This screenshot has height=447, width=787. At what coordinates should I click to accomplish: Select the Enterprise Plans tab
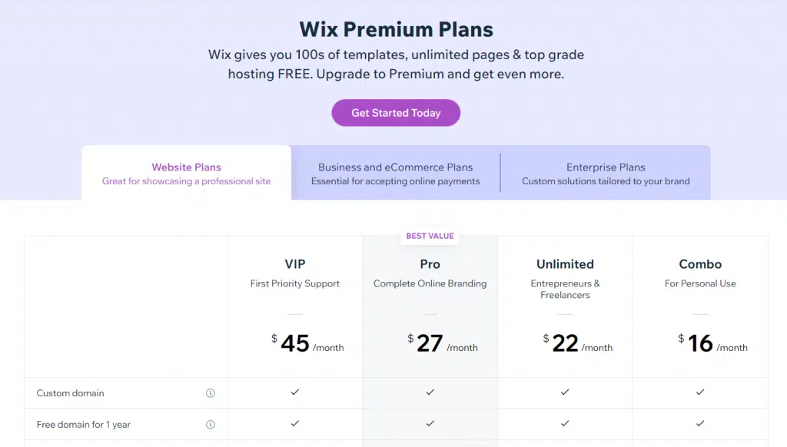pyautogui.click(x=606, y=173)
